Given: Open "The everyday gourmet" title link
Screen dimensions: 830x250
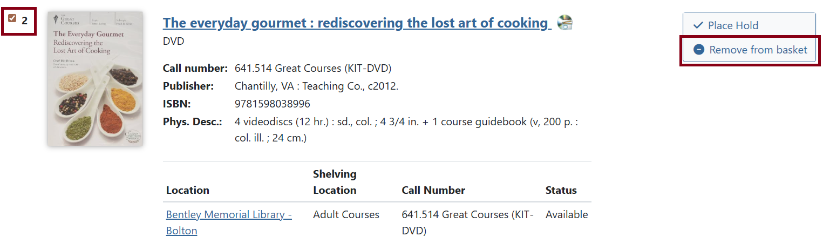Looking at the screenshot, I should click(x=356, y=23).
